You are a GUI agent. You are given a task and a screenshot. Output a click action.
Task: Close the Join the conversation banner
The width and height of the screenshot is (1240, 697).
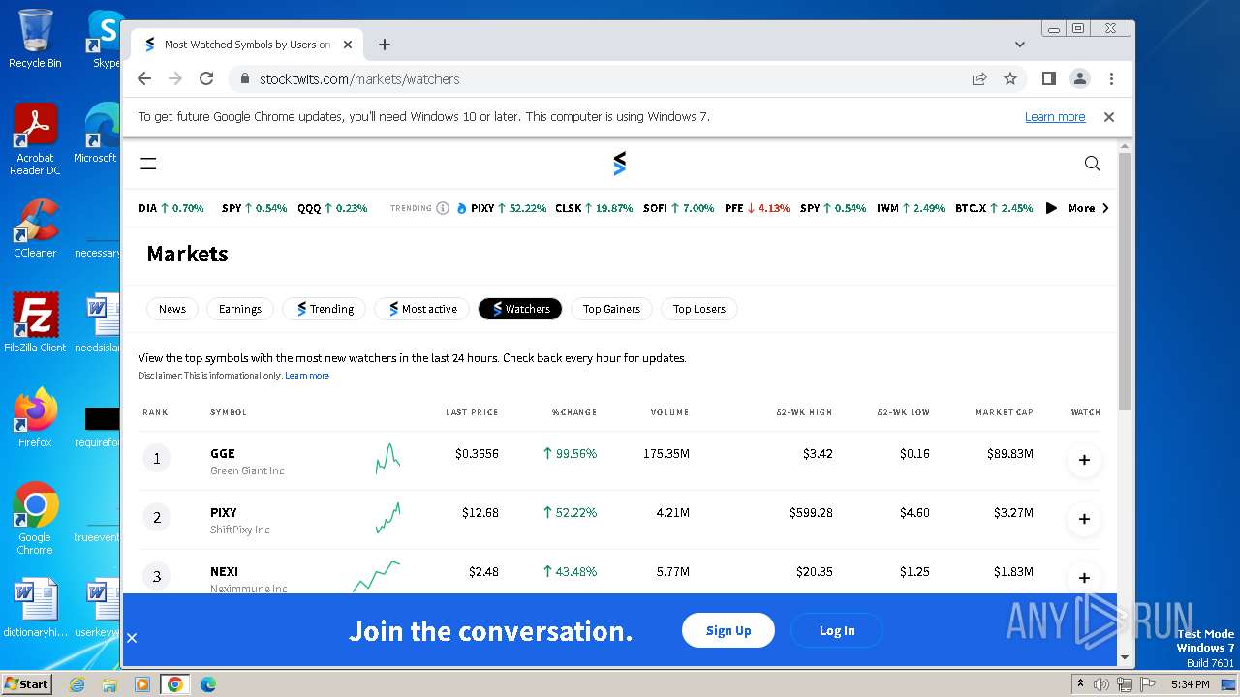132,638
